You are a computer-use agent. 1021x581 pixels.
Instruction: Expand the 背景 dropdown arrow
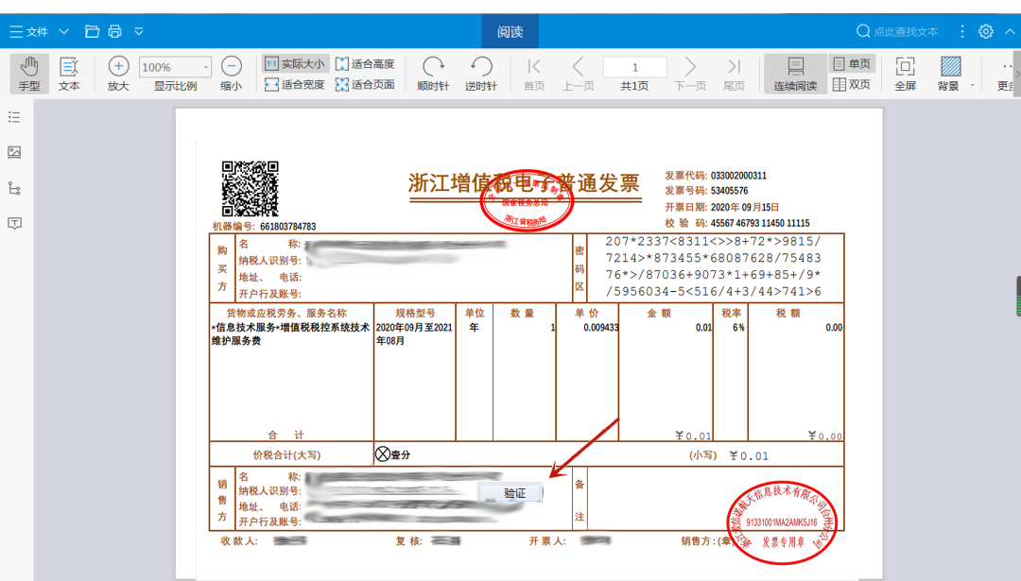click(x=973, y=85)
